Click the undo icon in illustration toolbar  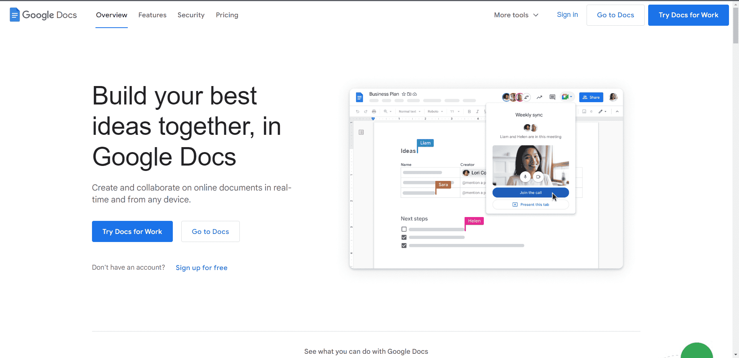[x=358, y=111]
